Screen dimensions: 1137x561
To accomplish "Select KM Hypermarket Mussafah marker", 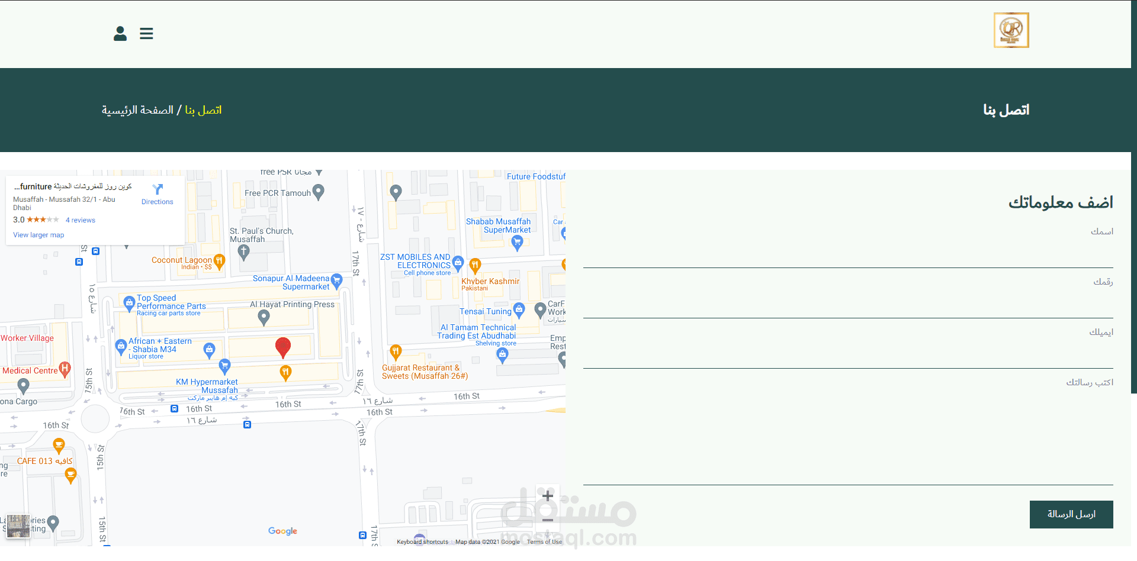I will click(224, 366).
